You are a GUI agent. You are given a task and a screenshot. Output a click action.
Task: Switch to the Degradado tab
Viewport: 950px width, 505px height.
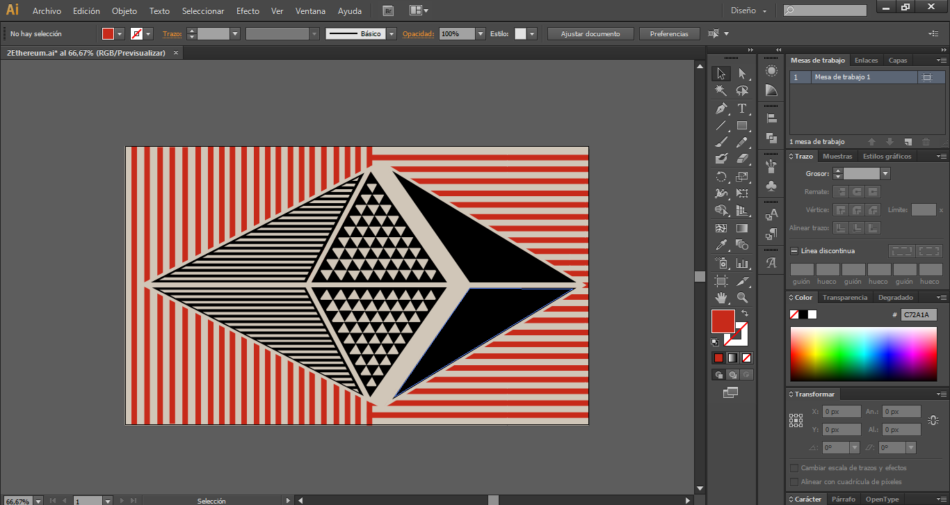pyautogui.click(x=896, y=297)
